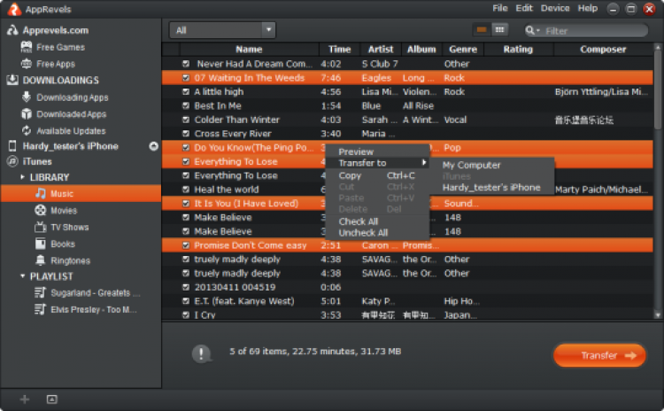
Task: Uncheck Heal the world checkbox
Action: click(x=186, y=190)
